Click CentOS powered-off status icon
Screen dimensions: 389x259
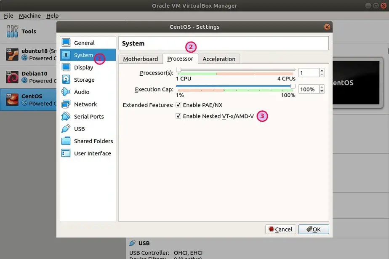click(24, 103)
